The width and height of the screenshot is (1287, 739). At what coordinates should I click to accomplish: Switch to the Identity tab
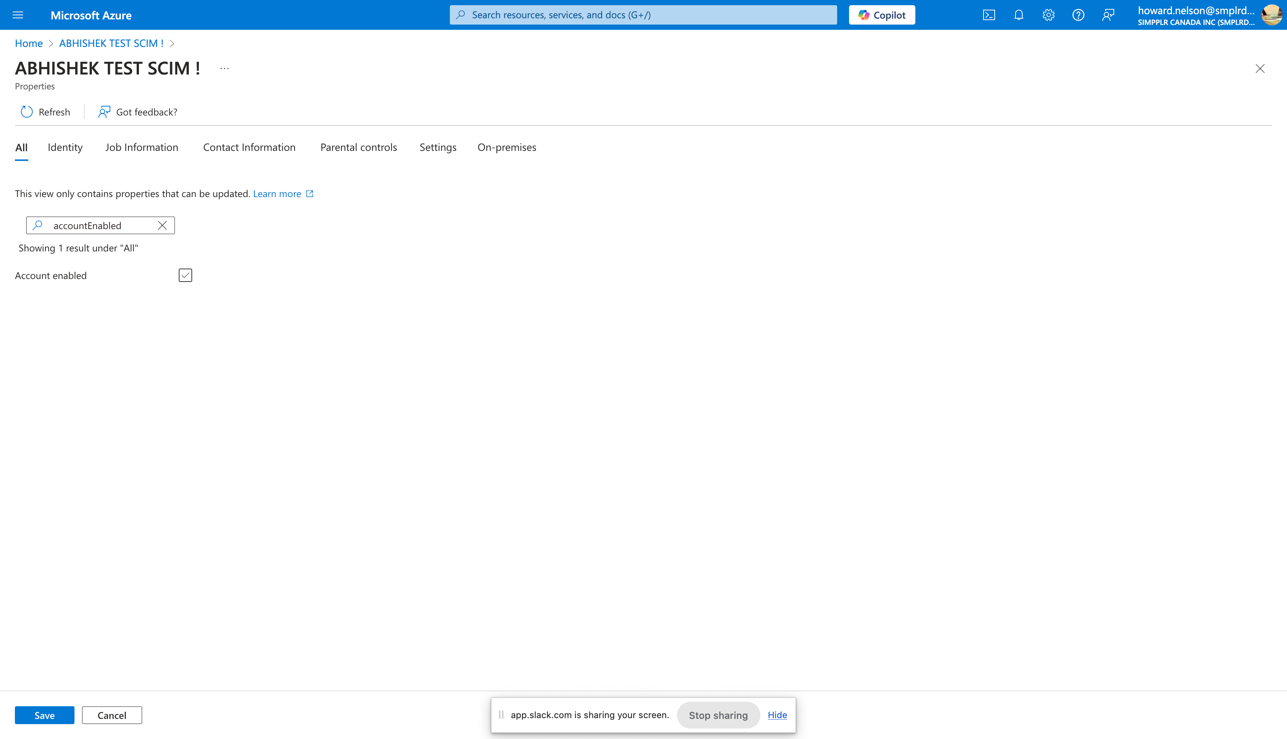click(65, 147)
